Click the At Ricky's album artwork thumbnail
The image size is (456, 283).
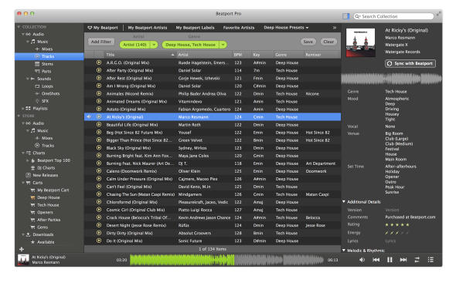pos(360,42)
